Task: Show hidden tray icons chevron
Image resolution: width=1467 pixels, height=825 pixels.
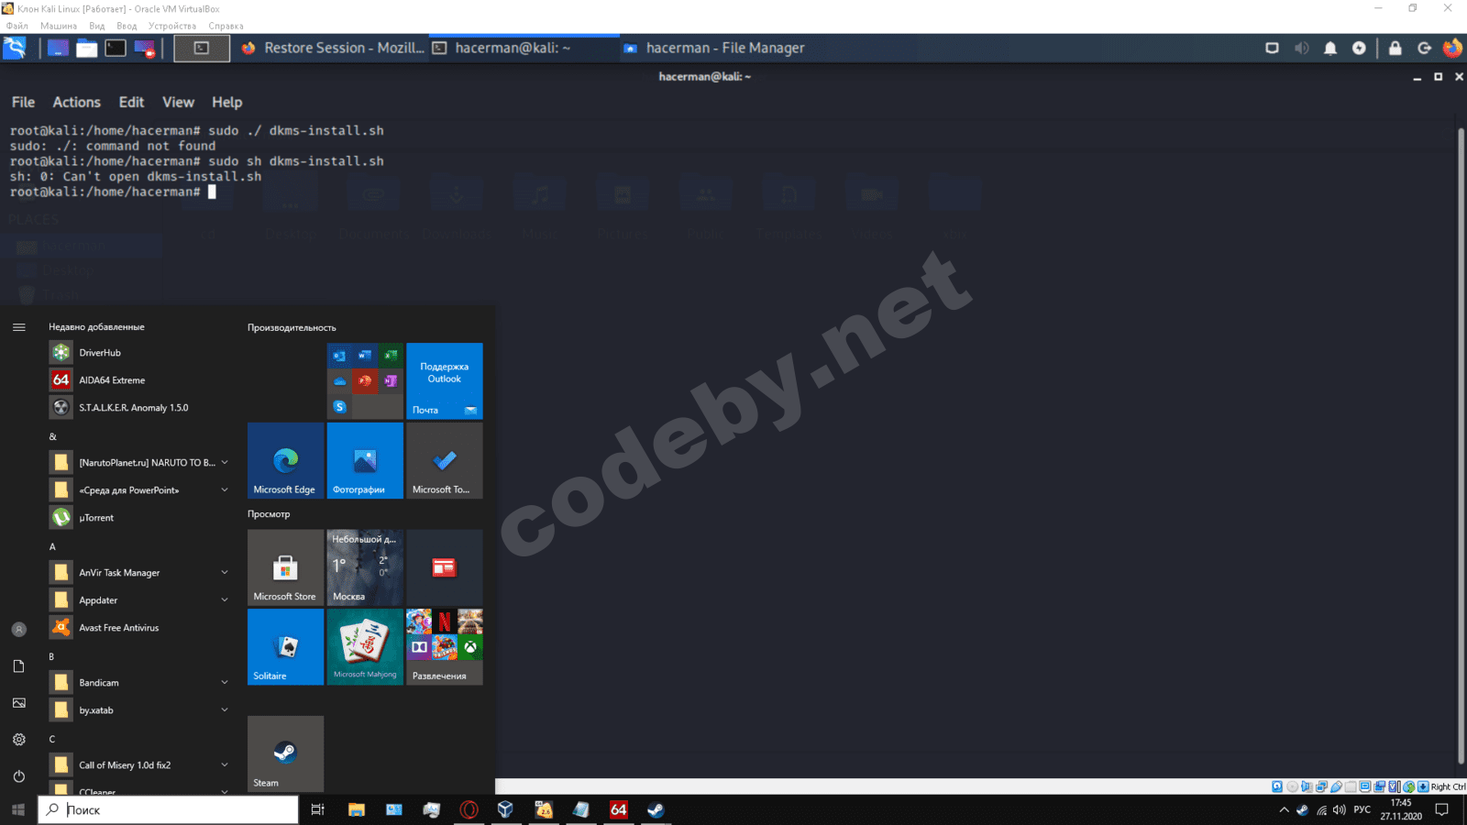Action: 1284,809
